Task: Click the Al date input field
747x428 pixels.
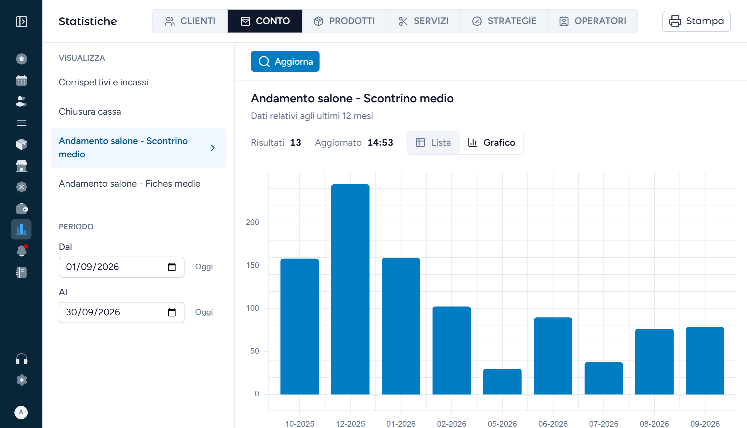Action: coord(121,312)
